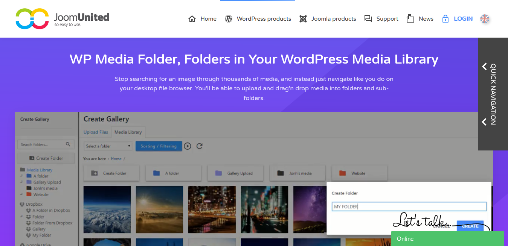Click the Support chat bubbles icon
This screenshot has height=246, width=508.
click(x=368, y=19)
